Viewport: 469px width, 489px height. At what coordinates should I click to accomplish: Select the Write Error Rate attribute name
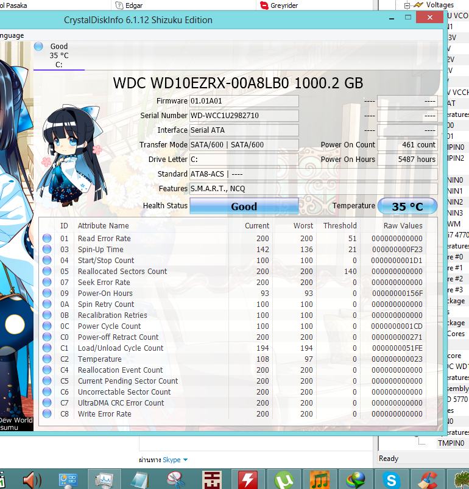[105, 414]
